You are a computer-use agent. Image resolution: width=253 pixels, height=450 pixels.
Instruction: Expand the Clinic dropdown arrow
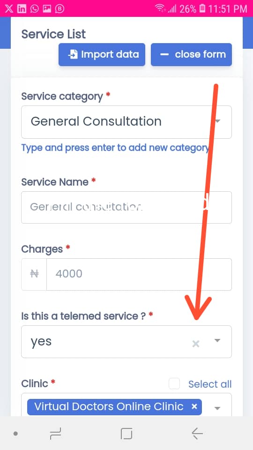217,408
